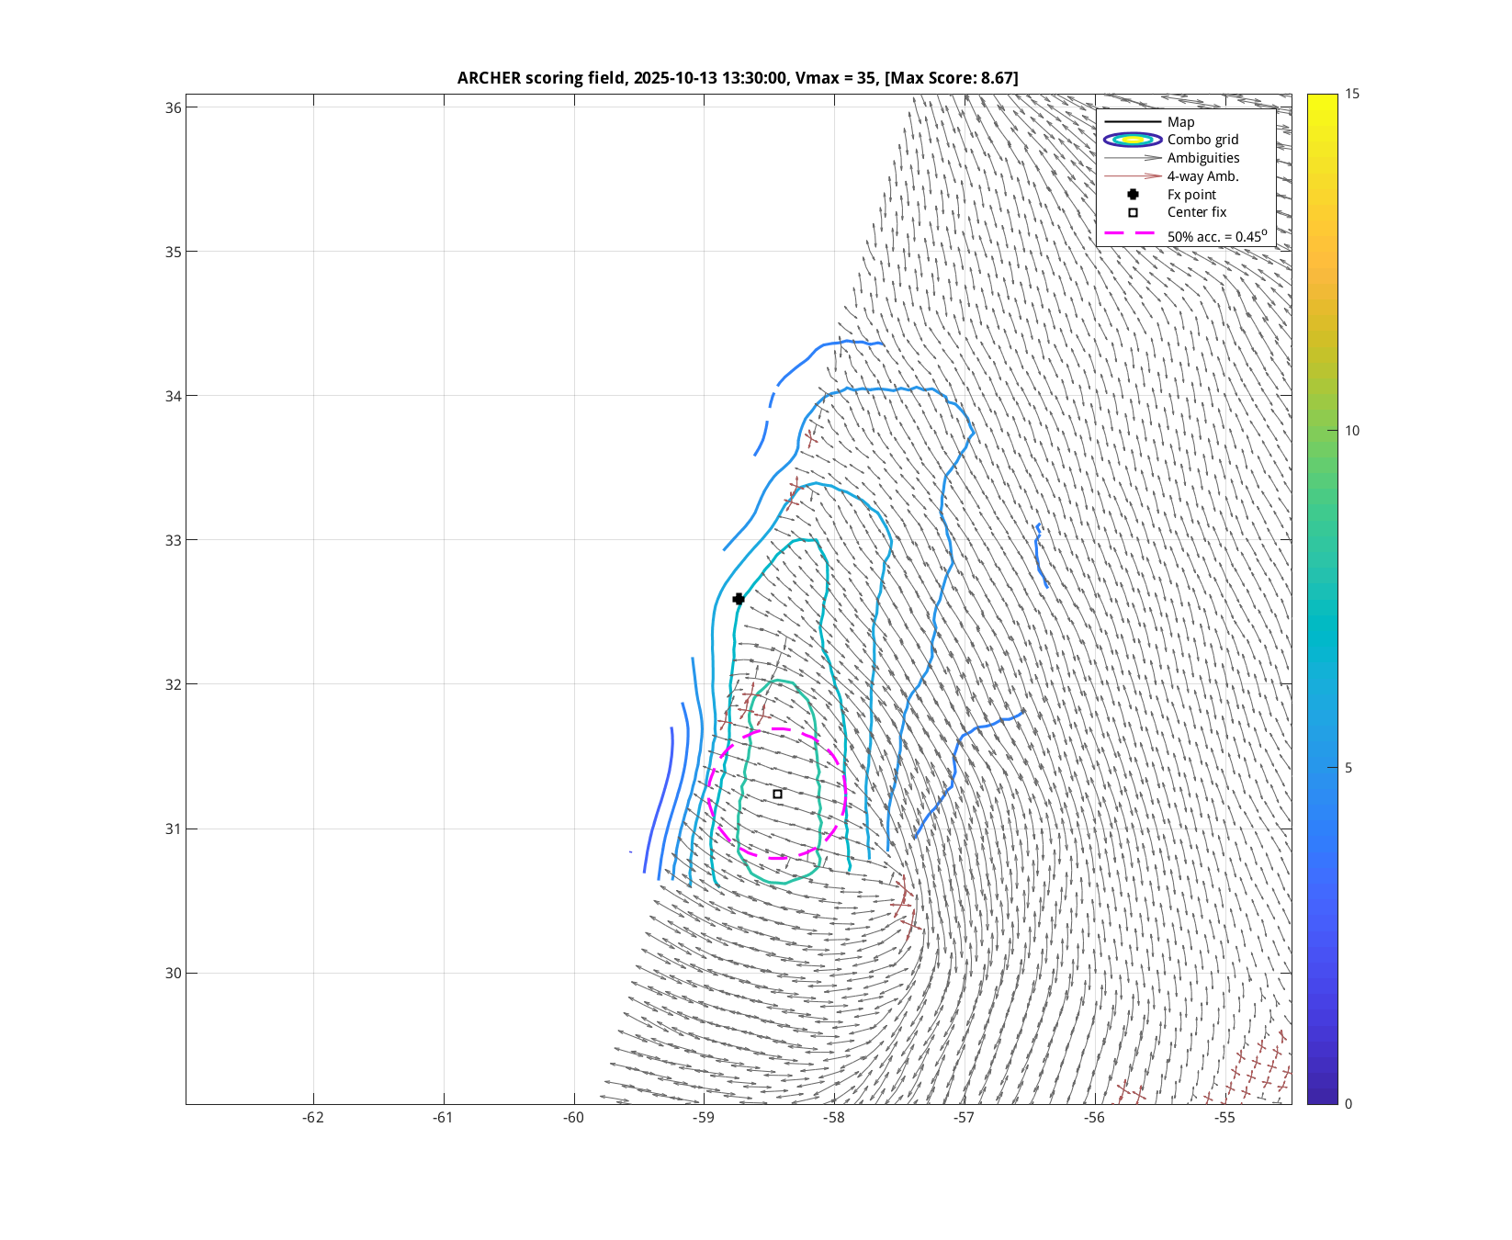Click the ARCHER scoring field plot title

click(x=737, y=78)
